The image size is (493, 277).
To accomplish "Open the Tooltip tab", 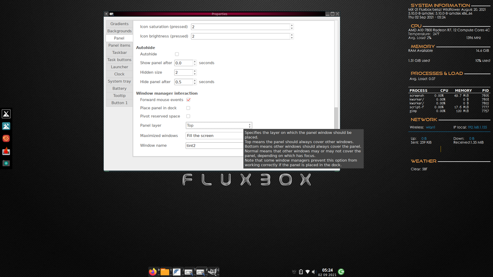I will click(119, 96).
